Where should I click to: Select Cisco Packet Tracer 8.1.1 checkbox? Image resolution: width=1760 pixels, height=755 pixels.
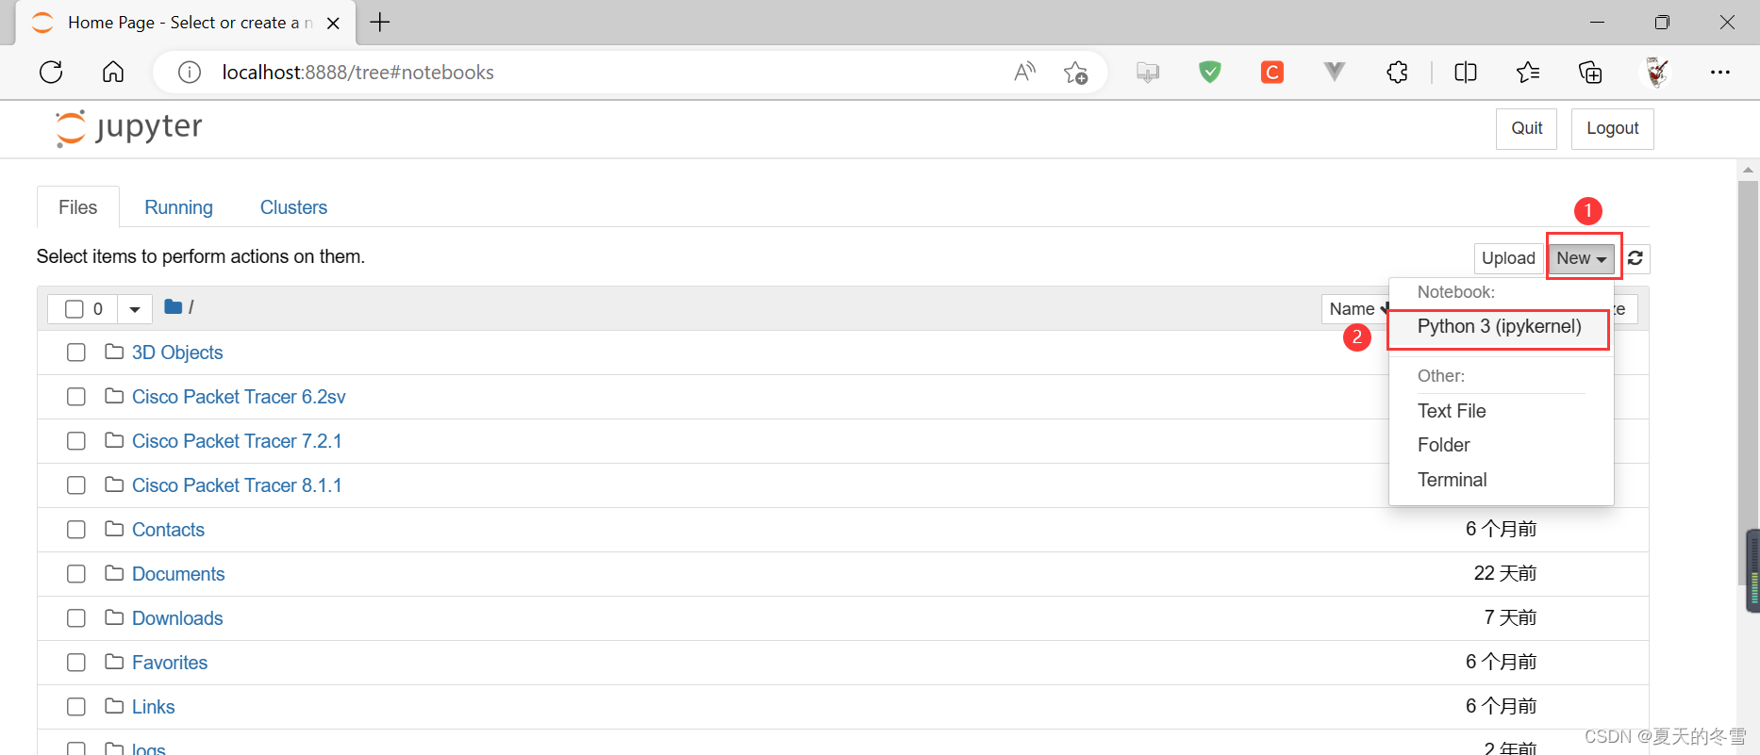tap(76, 485)
